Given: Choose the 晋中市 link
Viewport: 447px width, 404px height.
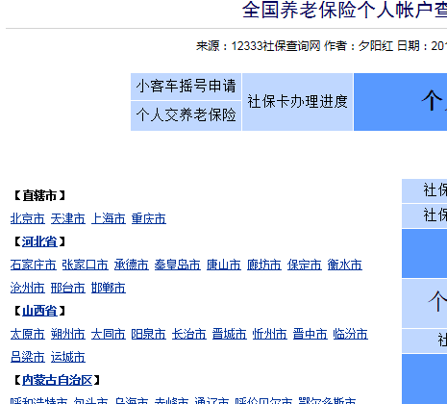Looking at the screenshot, I should pyautogui.click(x=310, y=334).
